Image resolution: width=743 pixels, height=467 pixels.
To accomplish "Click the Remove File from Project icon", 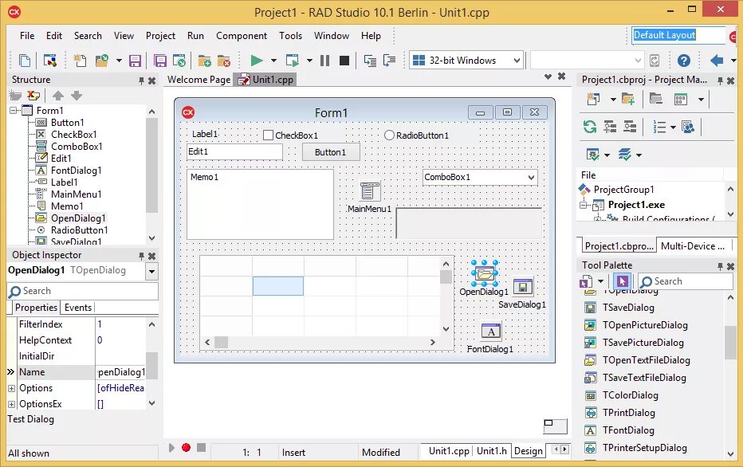I will [224, 61].
